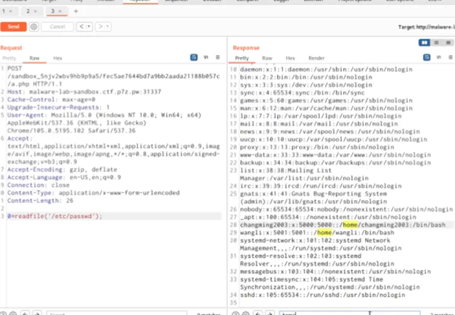This screenshot has height=315, width=455.
Task: Open response pane hamburger menu
Action: [x=451, y=58]
